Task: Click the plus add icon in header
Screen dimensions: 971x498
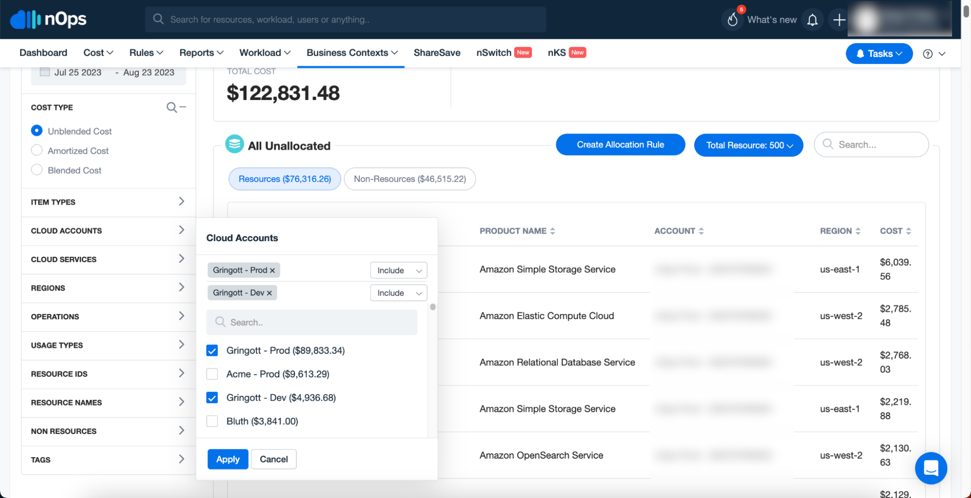Action: pos(839,20)
